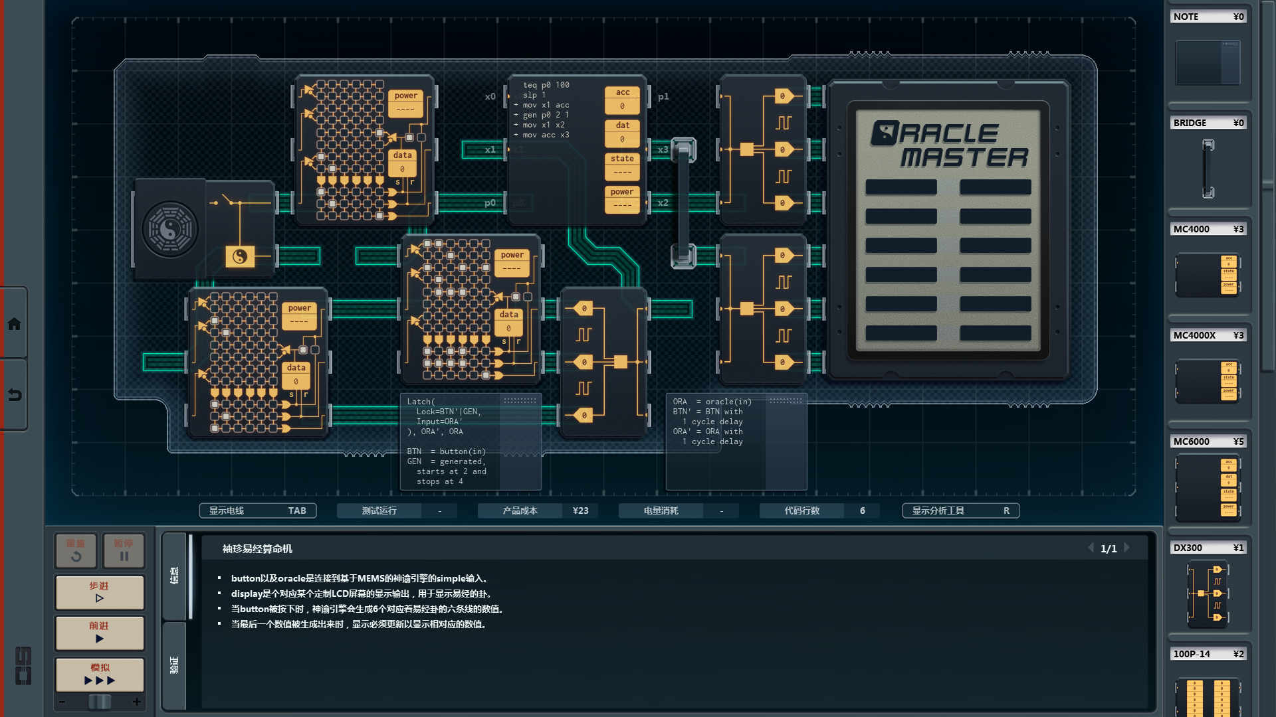Select the MC4000 microcontroller part
1276x717 pixels.
pyautogui.click(x=1208, y=274)
